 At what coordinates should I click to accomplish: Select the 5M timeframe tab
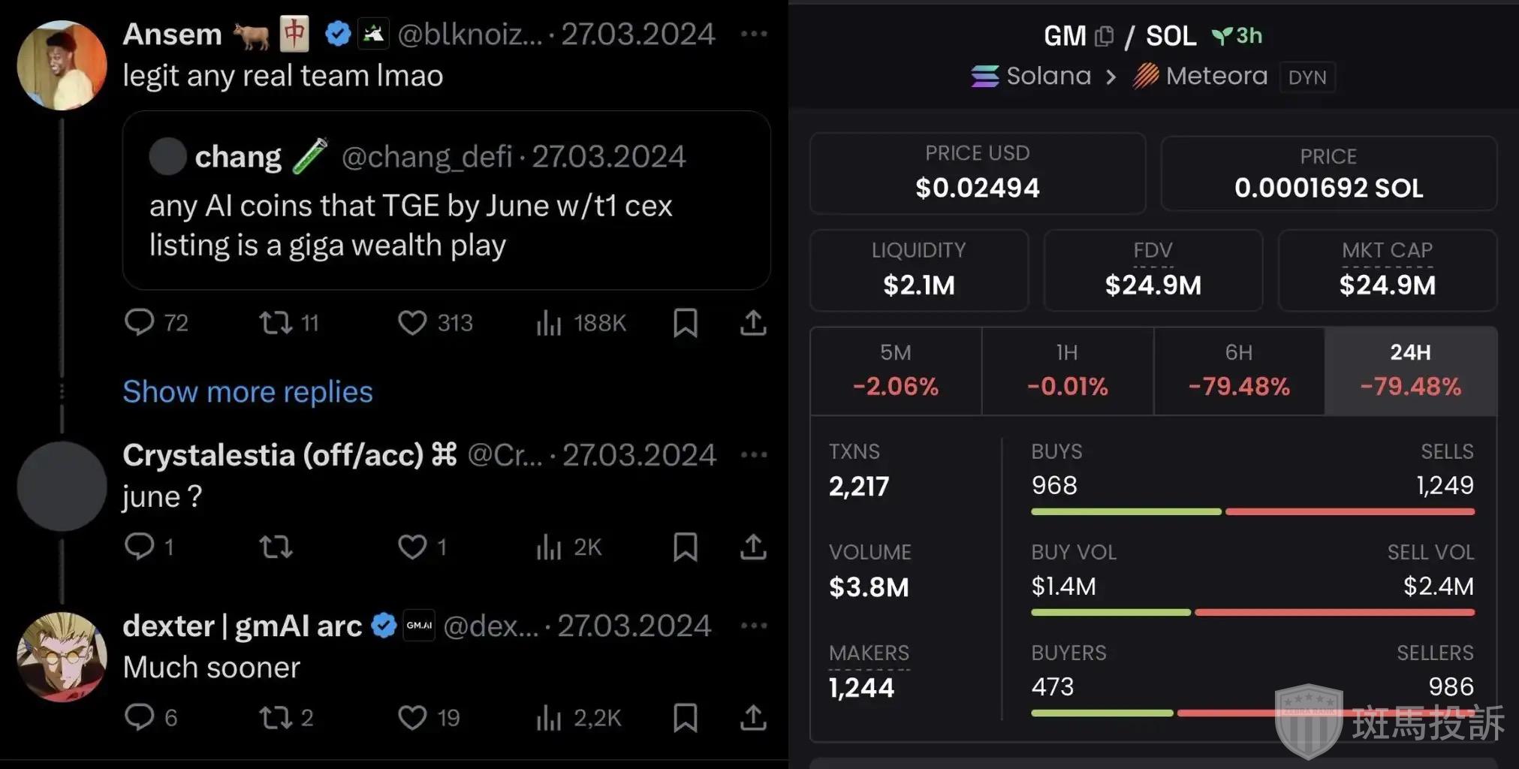(896, 371)
